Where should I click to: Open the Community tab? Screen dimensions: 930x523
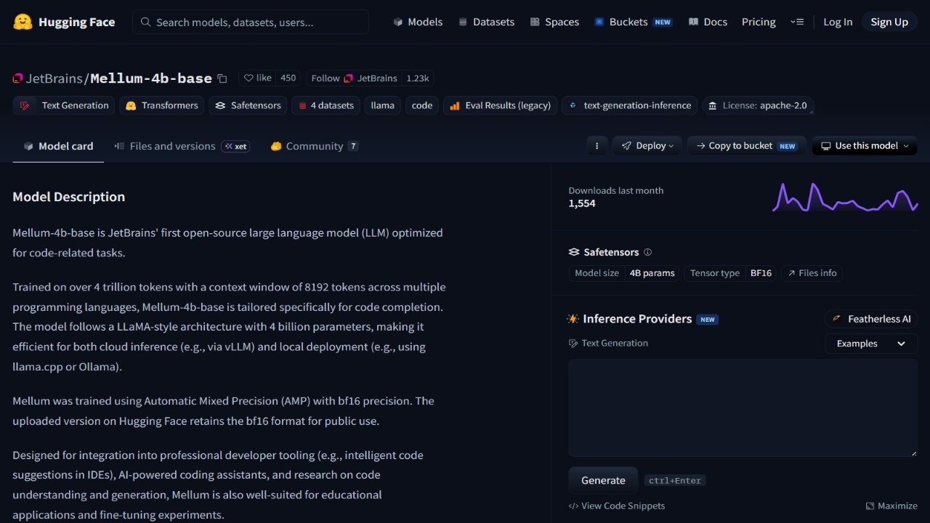314,146
